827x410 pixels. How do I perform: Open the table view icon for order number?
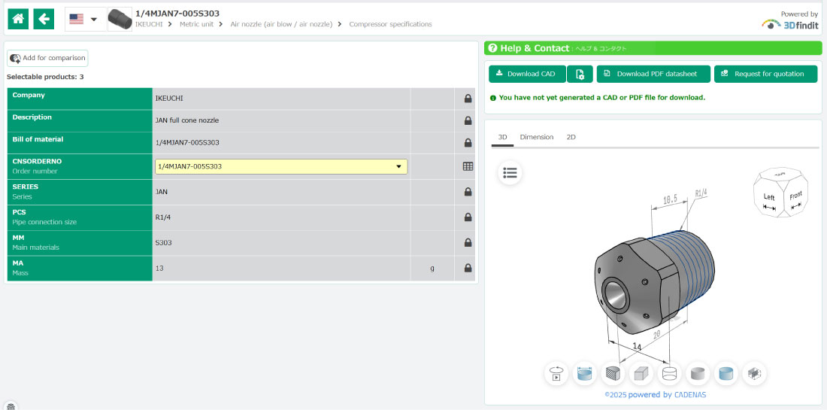click(x=468, y=166)
